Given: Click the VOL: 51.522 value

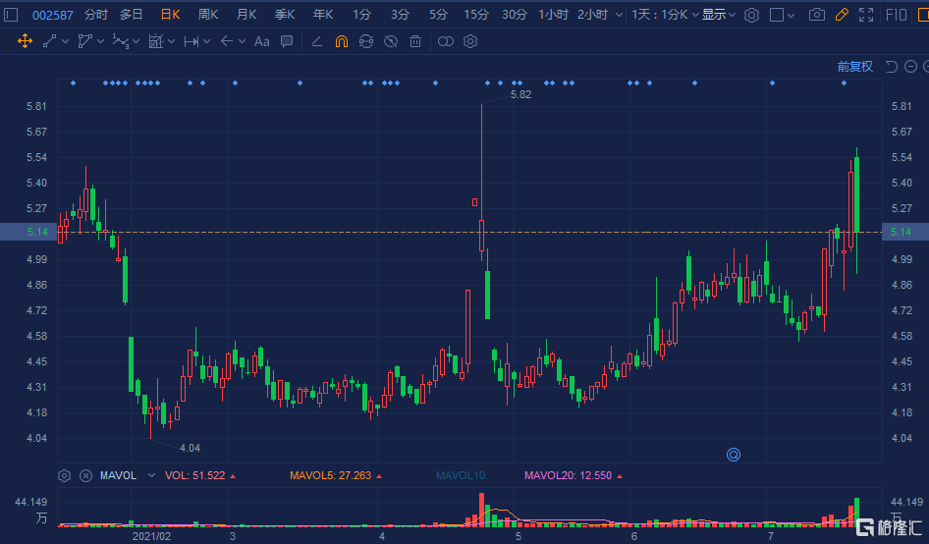Looking at the screenshot, I should tap(194, 476).
